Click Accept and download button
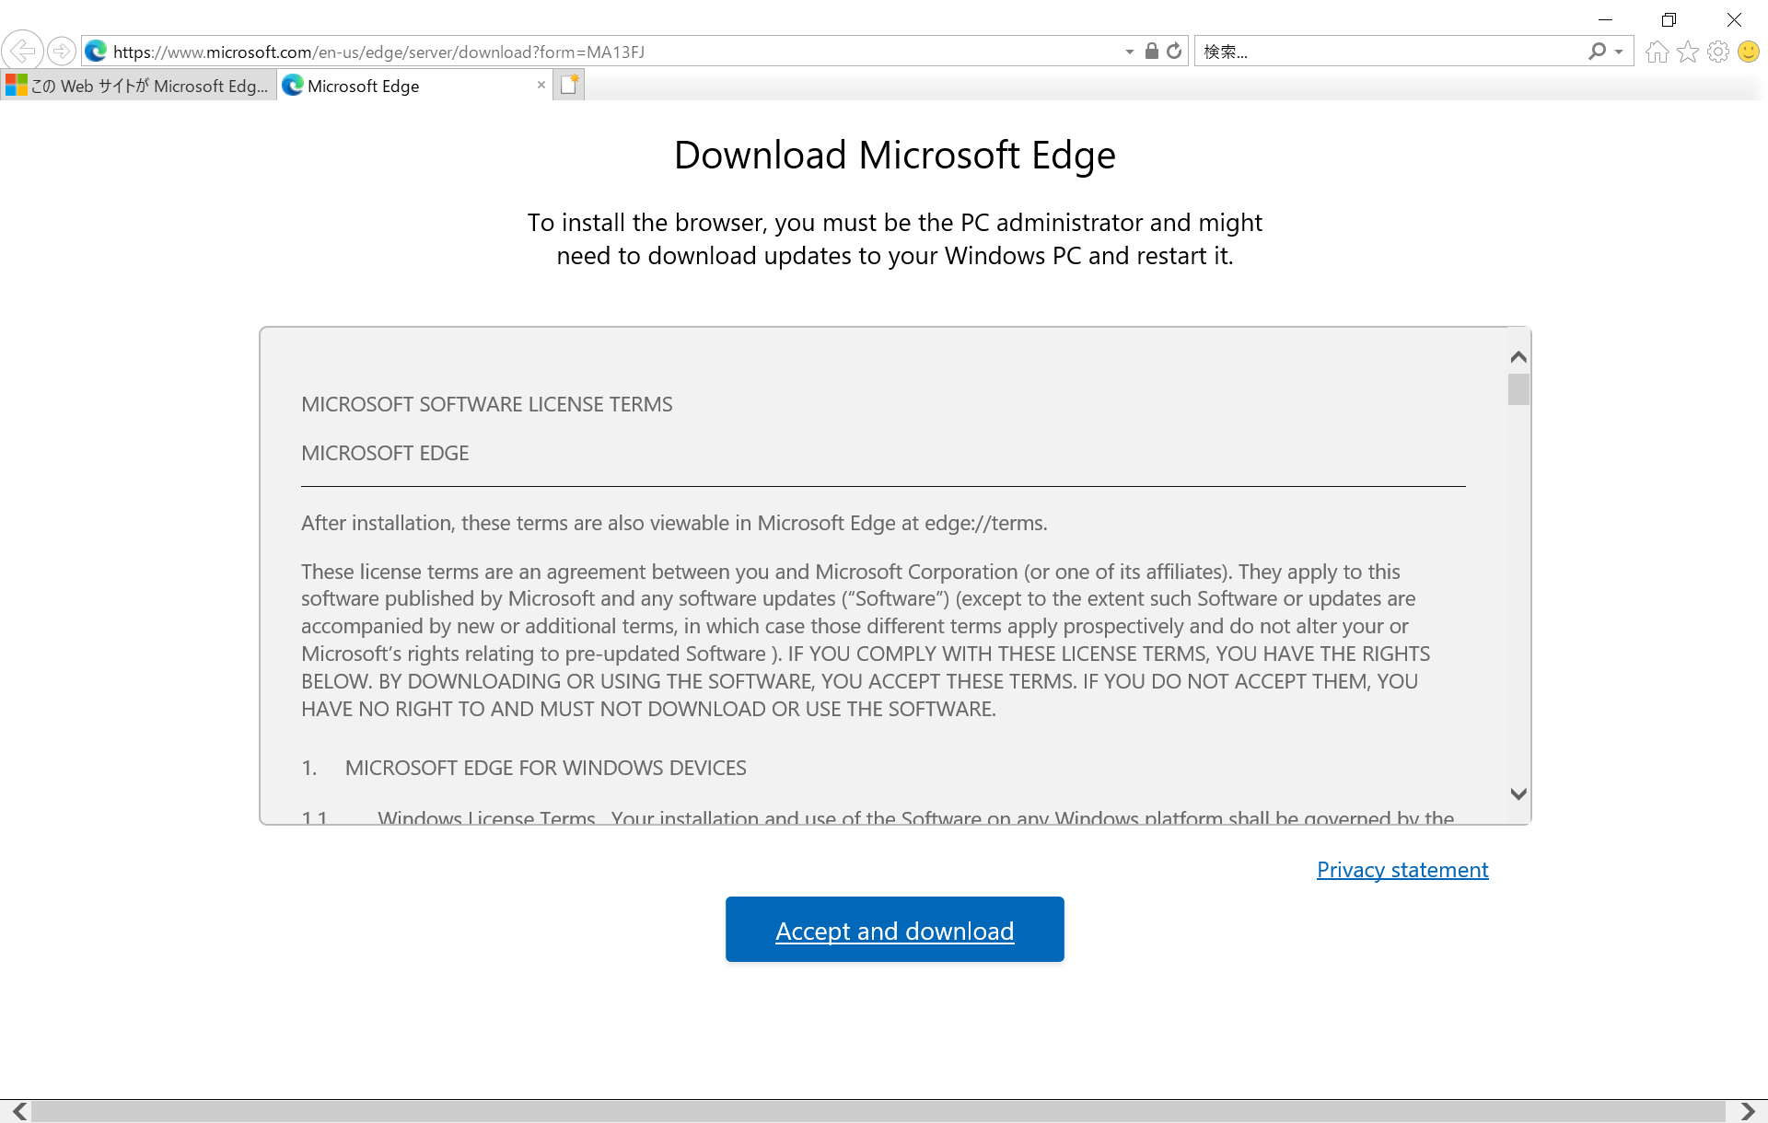The width and height of the screenshot is (1768, 1123). tap(894, 930)
